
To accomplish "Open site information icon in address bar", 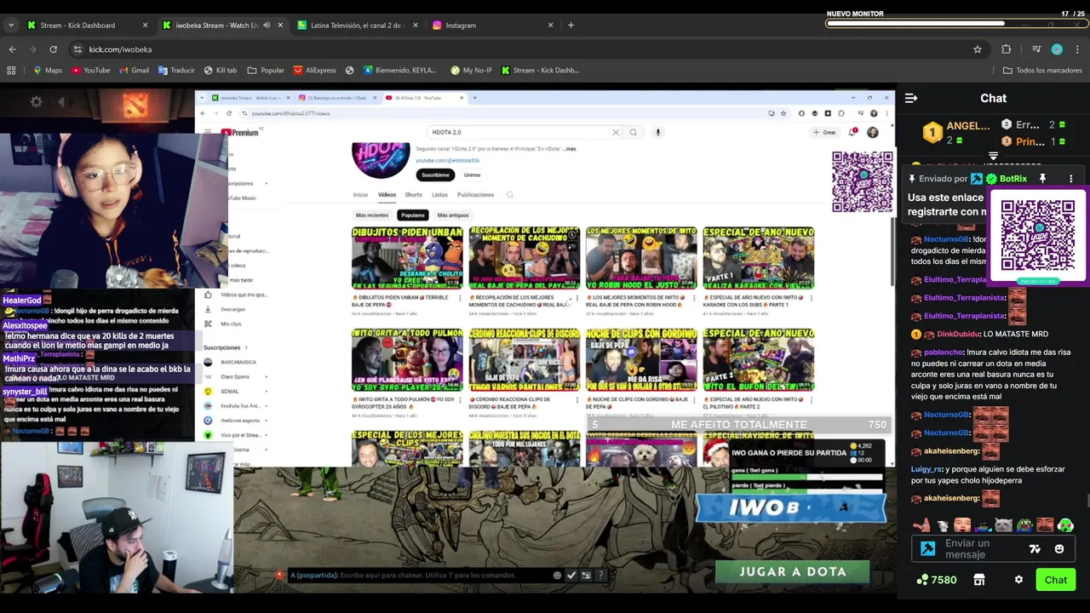I will coord(77,49).
